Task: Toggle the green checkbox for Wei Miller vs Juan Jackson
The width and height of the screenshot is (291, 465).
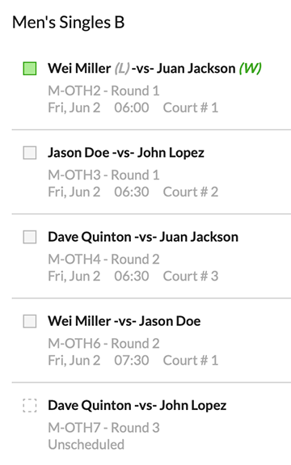Action: click(30, 69)
